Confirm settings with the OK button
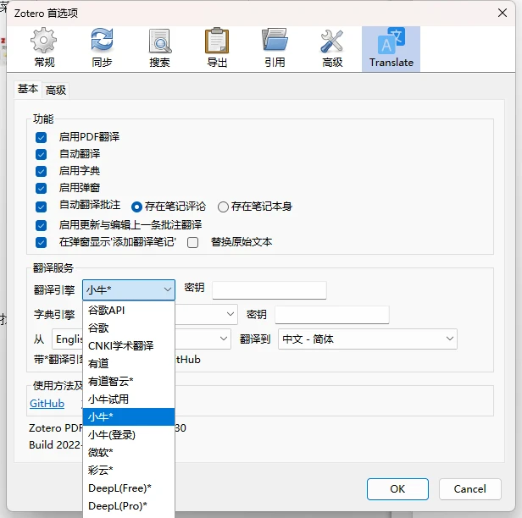 (397, 489)
